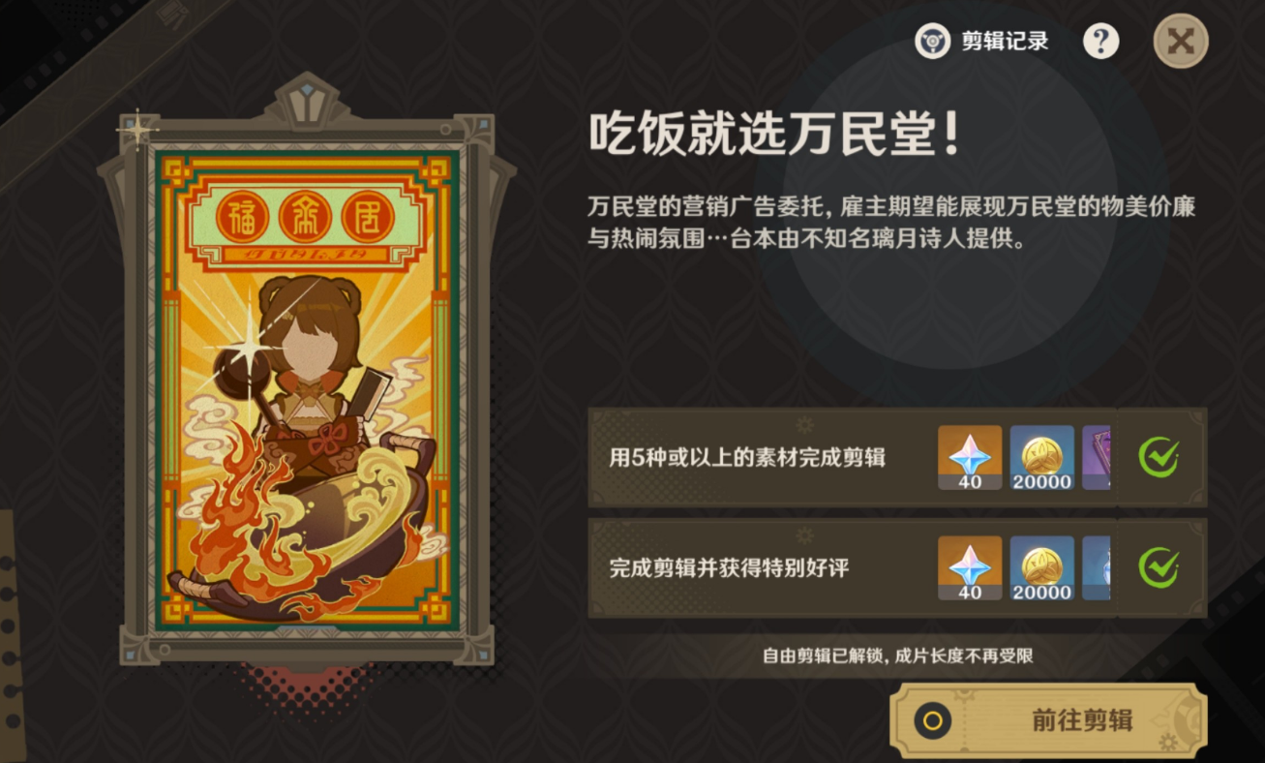The height and width of the screenshot is (763, 1265).
Task: Click green checkmark for 5种素材 task
Action: (1159, 457)
